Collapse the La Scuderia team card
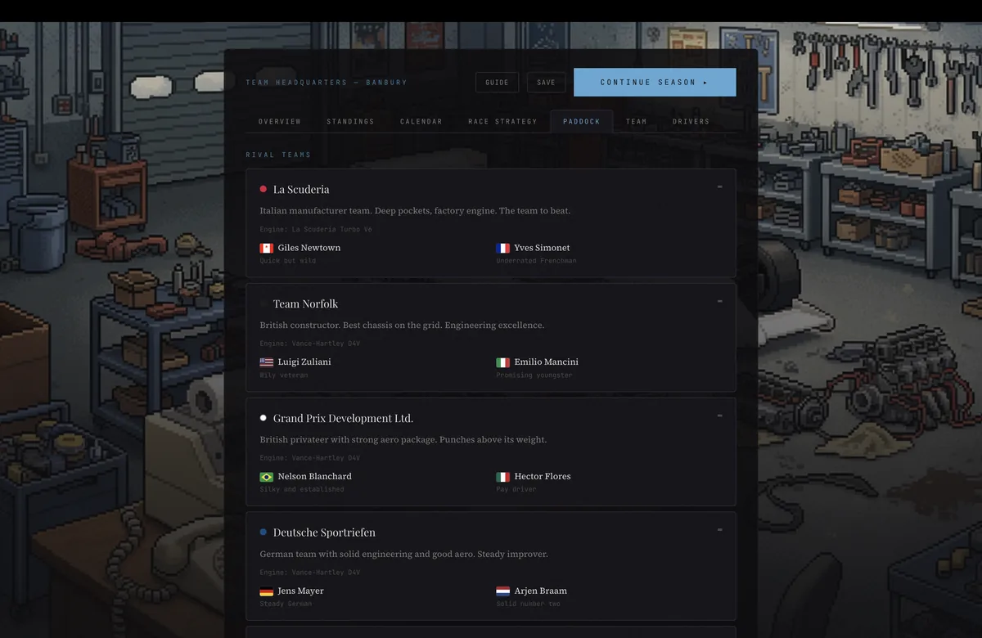This screenshot has height=638, width=982. [720, 186]
